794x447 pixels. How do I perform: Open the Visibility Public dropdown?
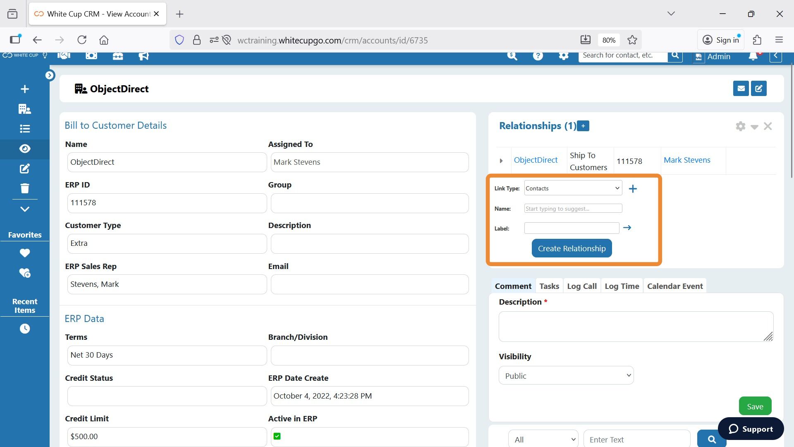[x=566, y=375]
